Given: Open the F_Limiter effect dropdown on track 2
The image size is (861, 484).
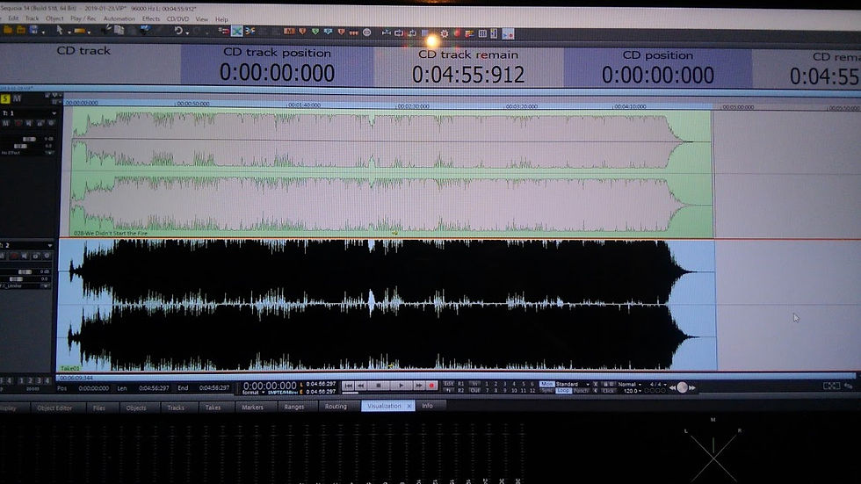Looking at the screenshot, I should point(45,286).
